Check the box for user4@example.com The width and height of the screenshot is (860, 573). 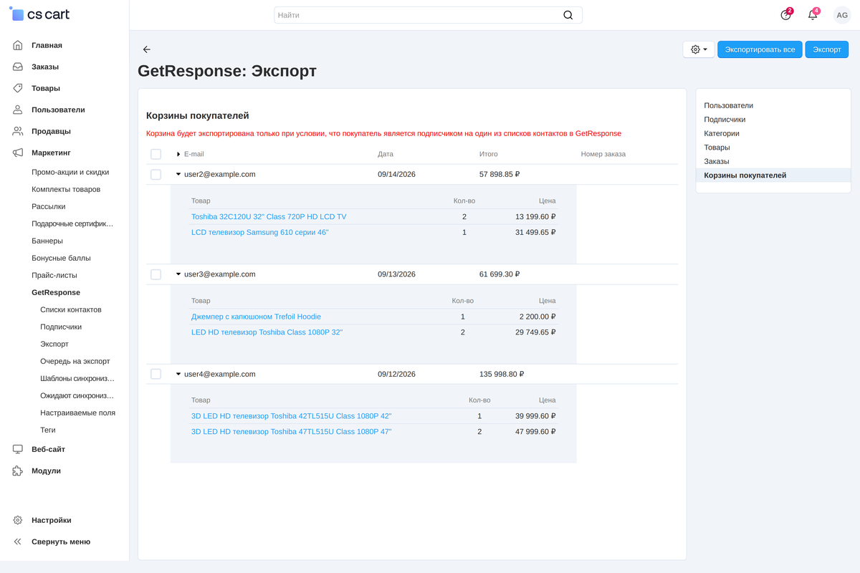pos(156,374)
